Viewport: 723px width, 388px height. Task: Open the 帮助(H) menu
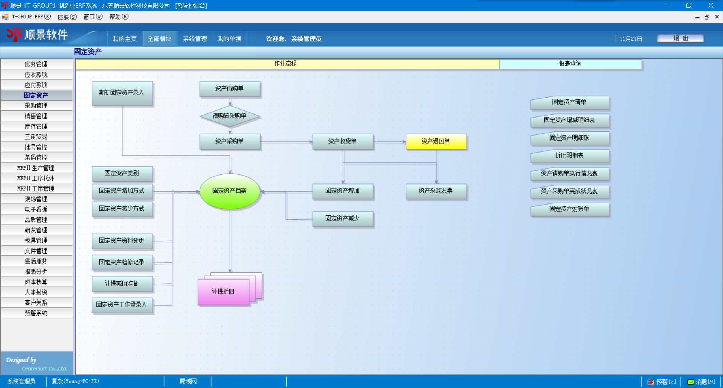[119, 17]
